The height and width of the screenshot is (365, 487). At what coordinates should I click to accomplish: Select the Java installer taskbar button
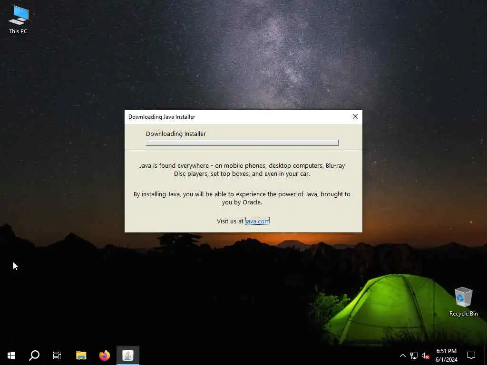[128, 355]
